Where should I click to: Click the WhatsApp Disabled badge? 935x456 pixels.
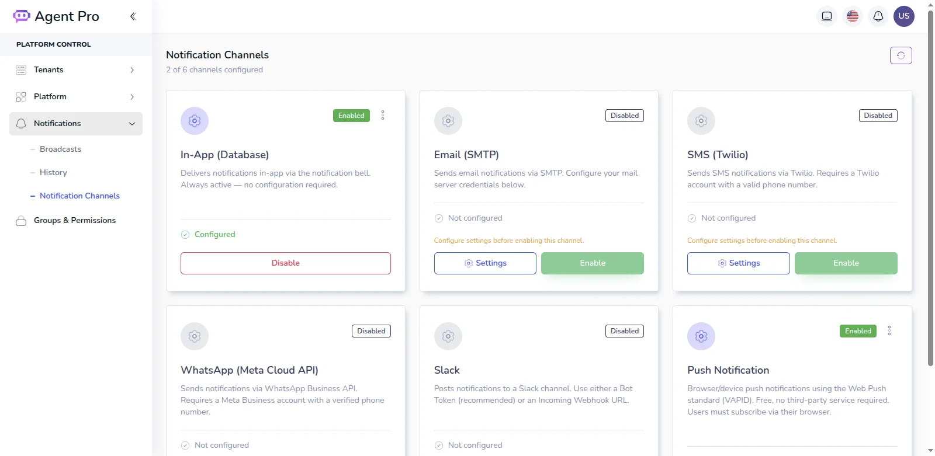[x=371, y=331]
